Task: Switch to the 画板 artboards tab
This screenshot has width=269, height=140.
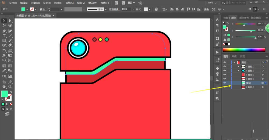Action: pos(234,56)
